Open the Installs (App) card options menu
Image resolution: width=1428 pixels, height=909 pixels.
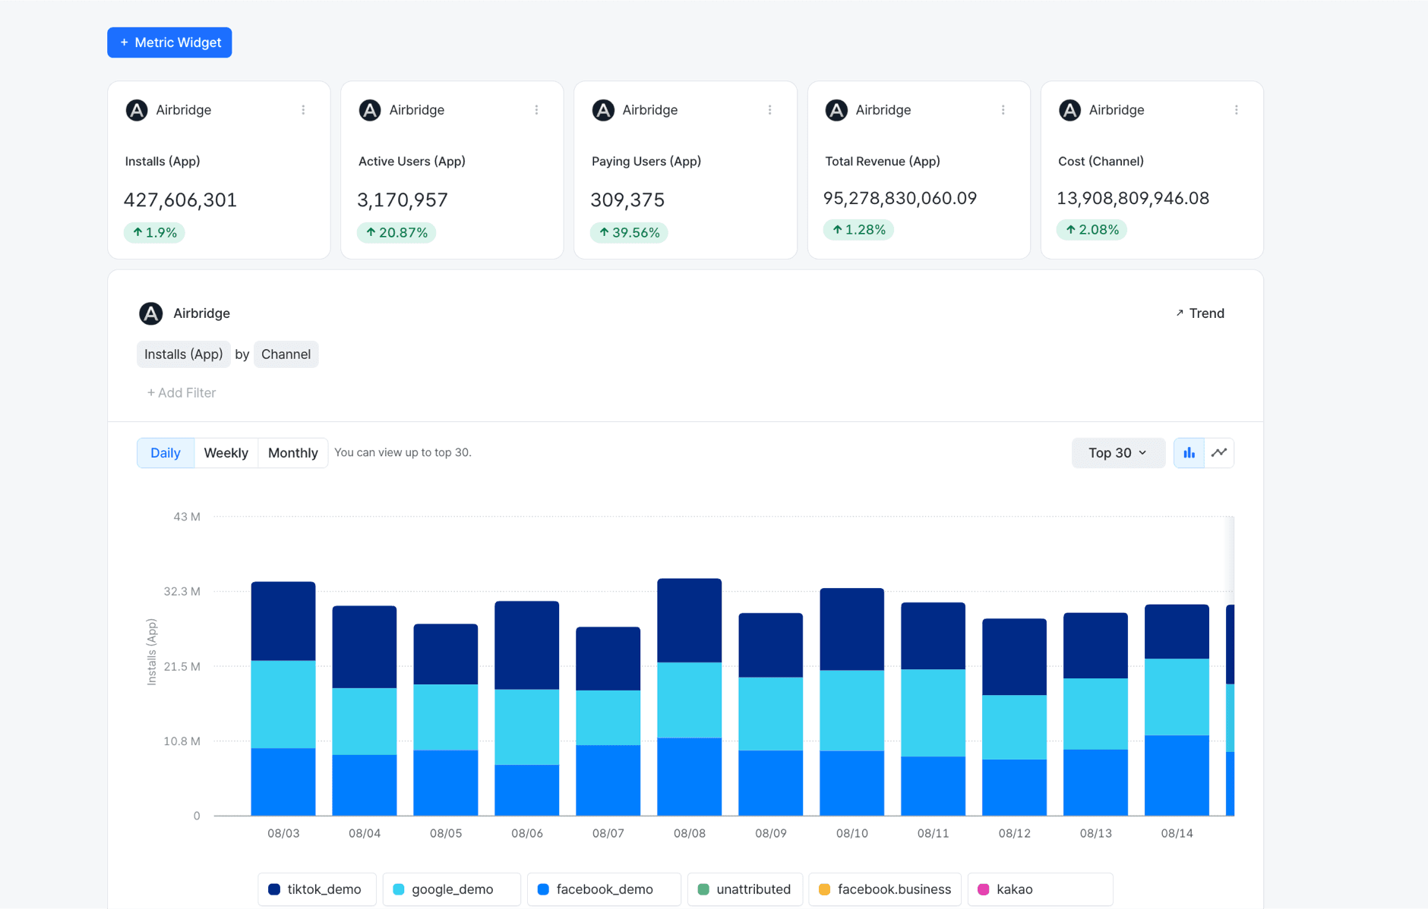[x=303, y=110]
